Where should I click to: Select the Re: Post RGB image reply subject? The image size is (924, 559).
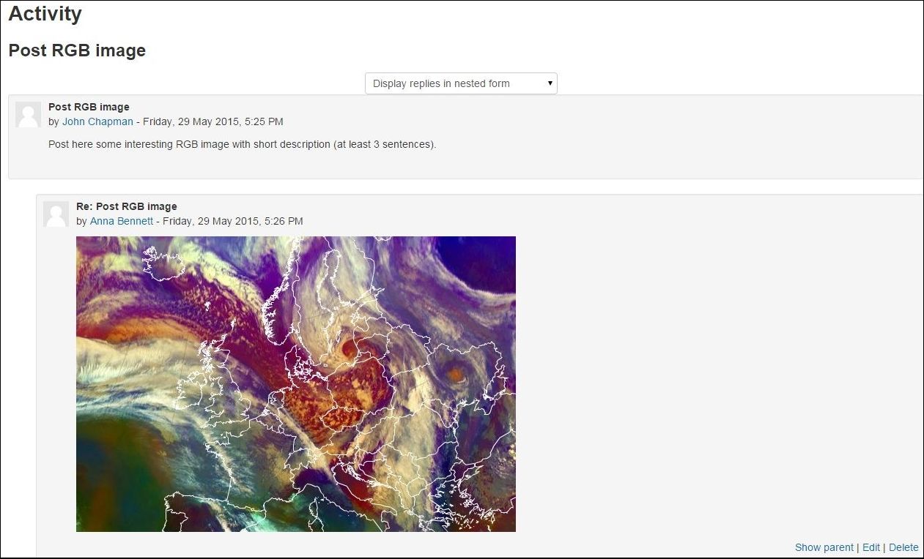(127, 206)
